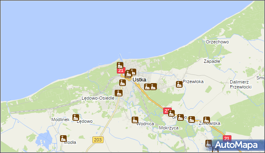Click the Dalimierz Przewłocki label
The width and height of the screenshot is (265, 153).
[x=241, y=84]
